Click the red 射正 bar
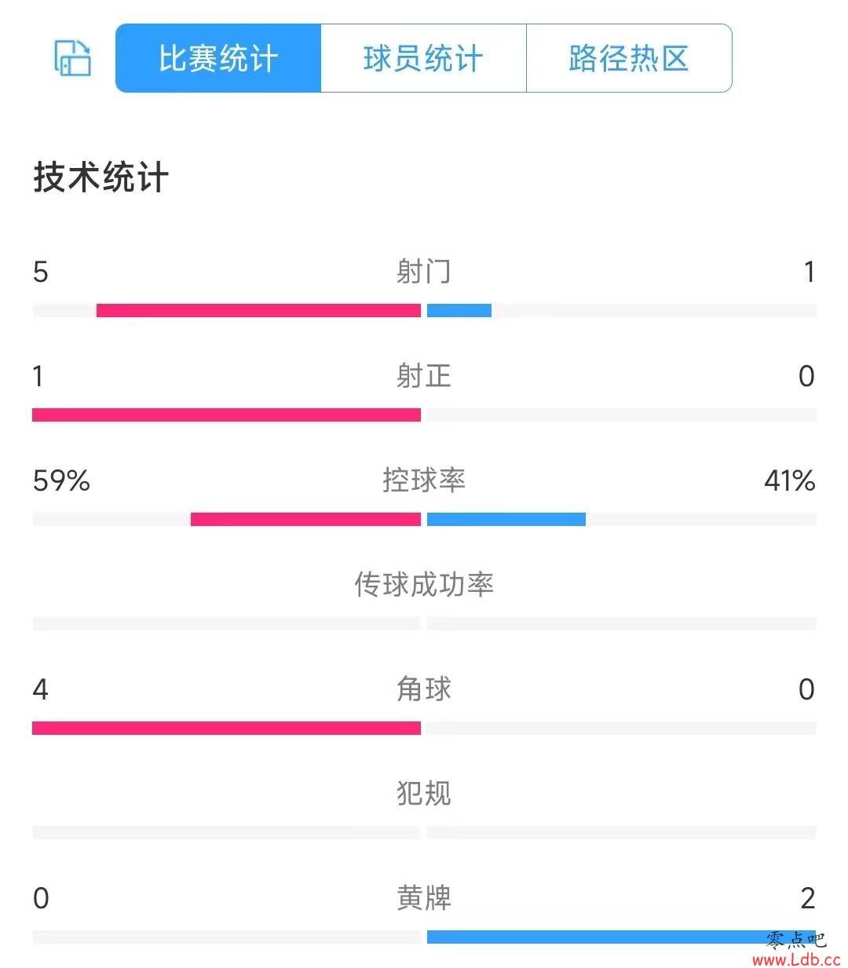Screen dimensions: 848x968 click(x=226, y=415)
